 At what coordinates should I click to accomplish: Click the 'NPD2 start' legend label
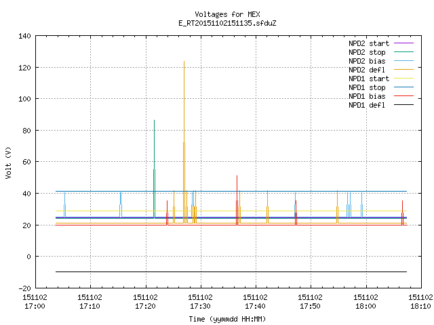point(369,43)
